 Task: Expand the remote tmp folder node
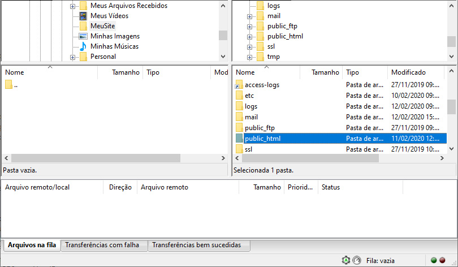pyautogui.click(x=249, y=57)
